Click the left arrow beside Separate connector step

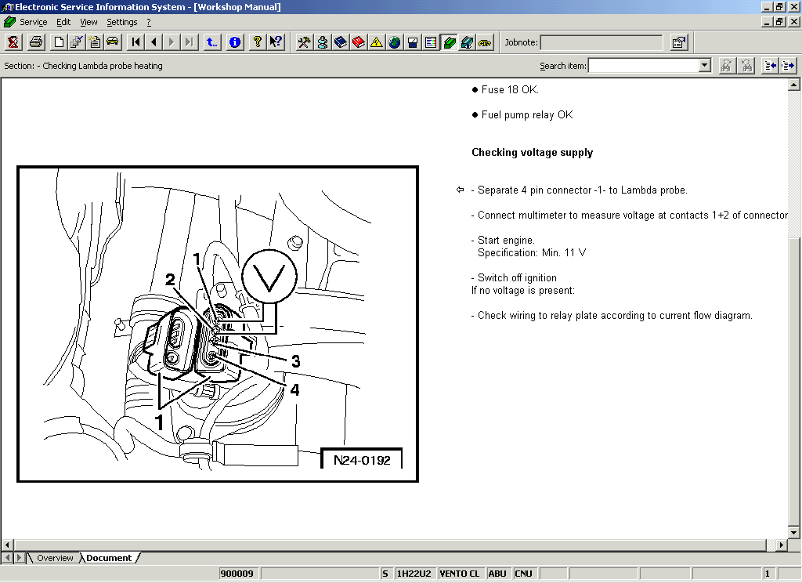461,190
